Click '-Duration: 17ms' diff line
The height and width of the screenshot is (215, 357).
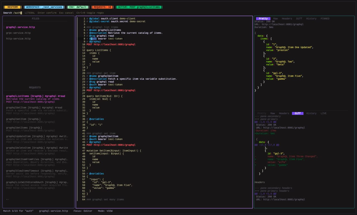265,131
